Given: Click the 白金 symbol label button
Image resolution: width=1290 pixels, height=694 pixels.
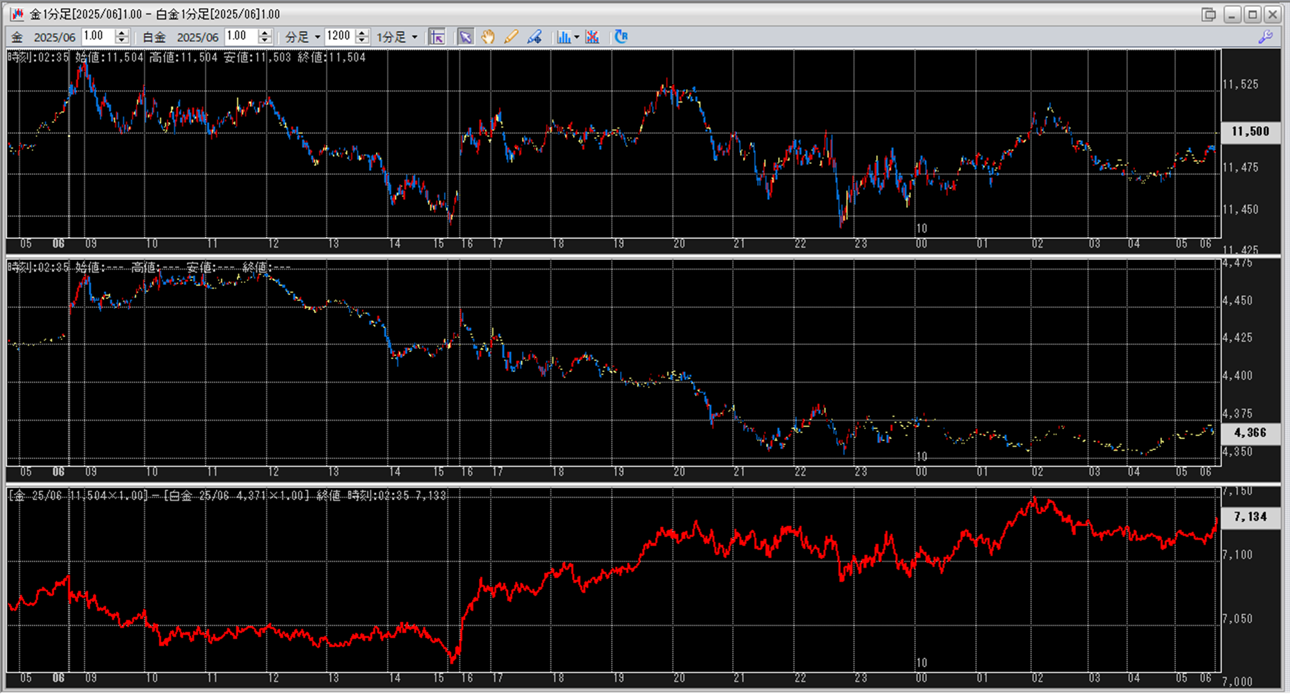Looking at the screenshot, I should pyautogui.click(x=154, y=37).
